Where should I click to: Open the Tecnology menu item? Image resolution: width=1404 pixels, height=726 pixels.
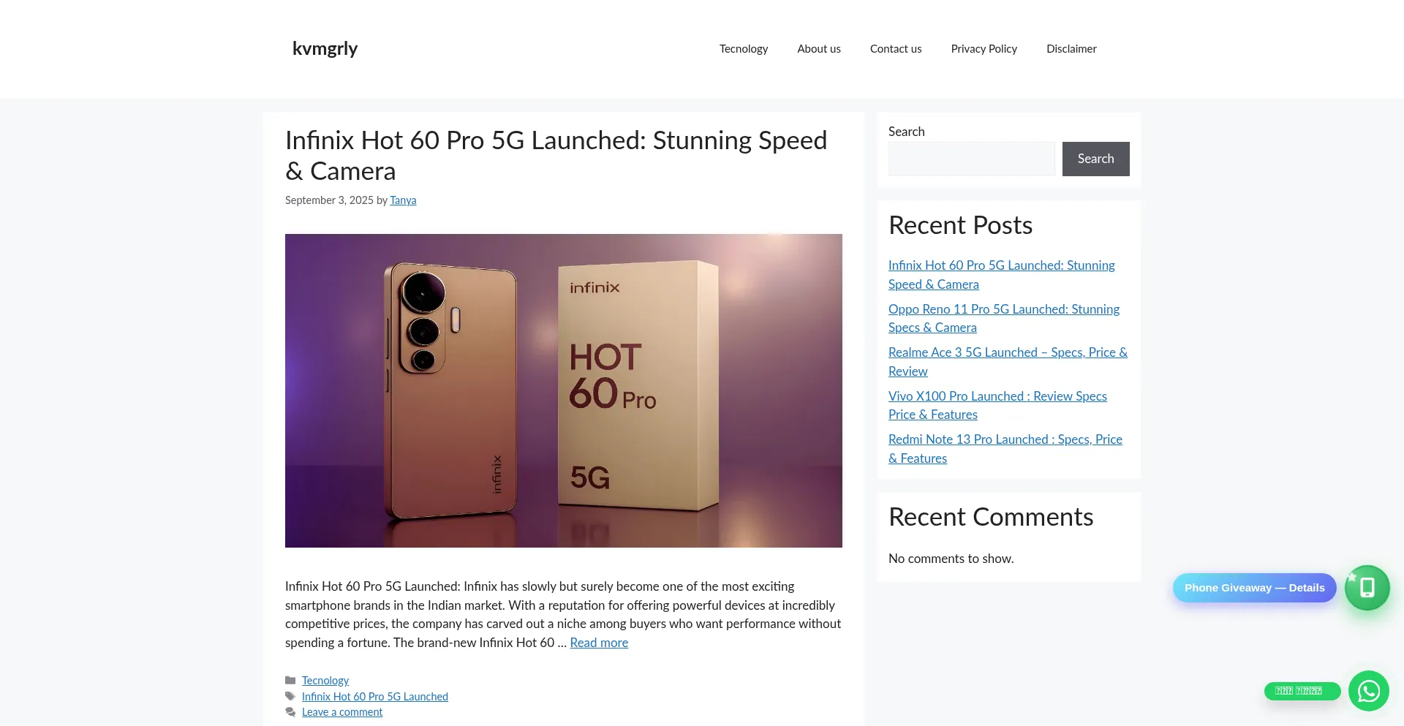[743, 49]
